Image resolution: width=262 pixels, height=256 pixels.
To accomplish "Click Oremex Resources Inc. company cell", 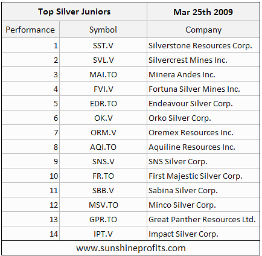I will pyautogui.click(x=203, y=132).
